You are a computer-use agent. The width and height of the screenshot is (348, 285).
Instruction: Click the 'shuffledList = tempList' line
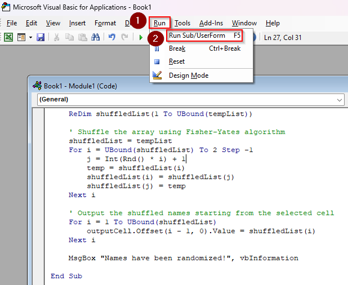pyautogui.click(x=121, y=141)
